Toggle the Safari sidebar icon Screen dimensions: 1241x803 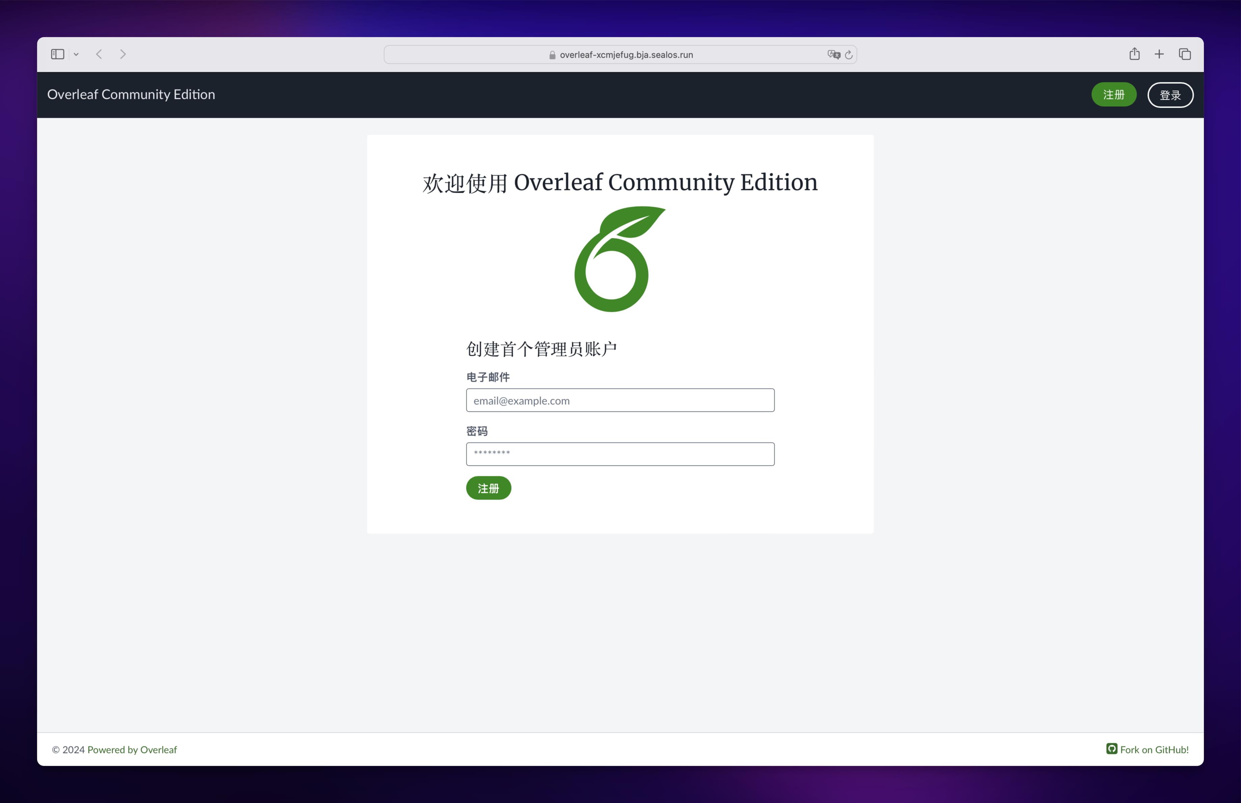point(57,54)
